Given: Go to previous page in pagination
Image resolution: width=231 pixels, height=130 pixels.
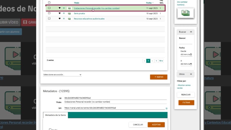Looking at the screenshot, I should (144, 61).
